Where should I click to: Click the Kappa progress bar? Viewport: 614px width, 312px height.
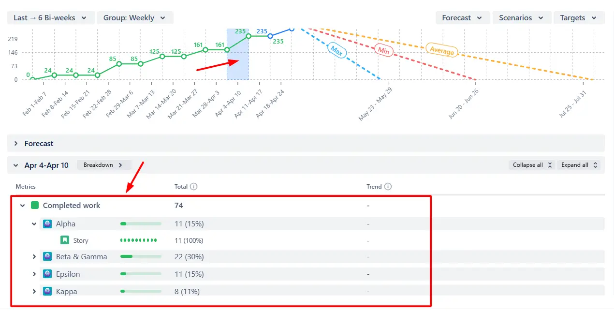click(x=141, y=291)
